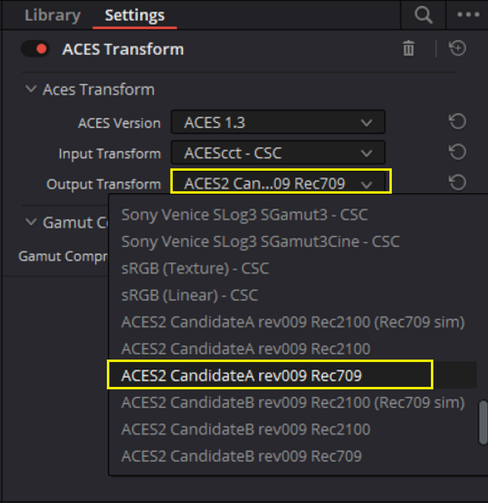
Task: Reset the Input Transform parameter
Action: point(457,152)
